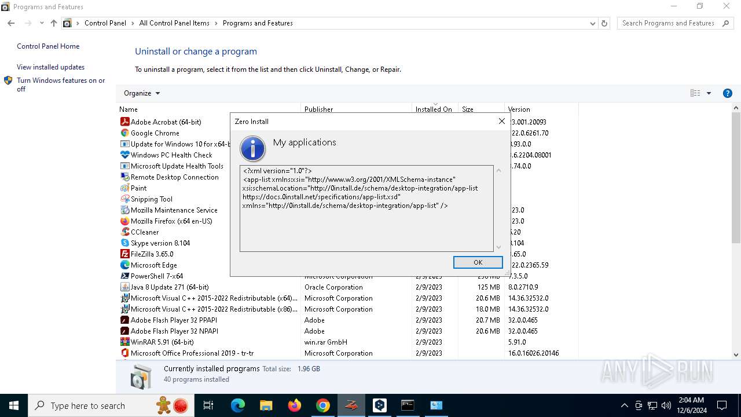Image resolution: width=741 pixels, height=417 pixels.
Task: Change the view with the view icon button
Action: (x=695, y=93)
